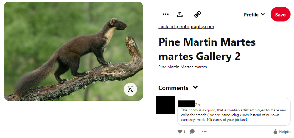Open the Profile board dropdown

254,15
